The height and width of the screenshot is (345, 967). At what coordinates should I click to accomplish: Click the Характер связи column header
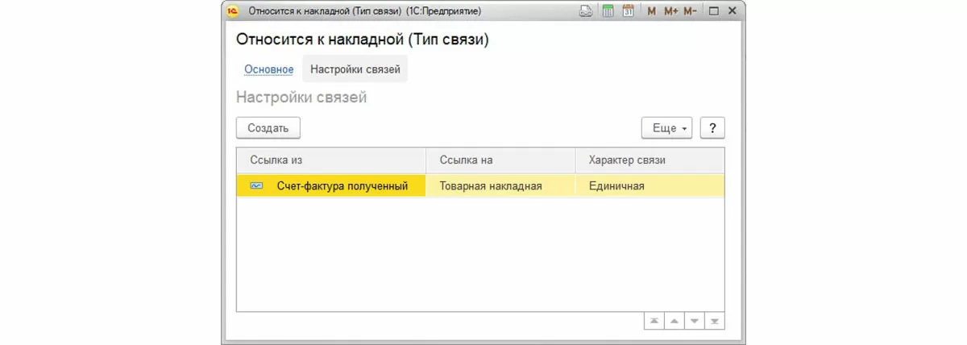650,160
